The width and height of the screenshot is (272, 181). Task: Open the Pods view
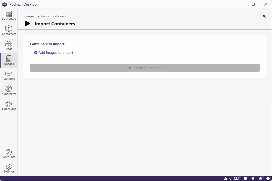(9, 46)
